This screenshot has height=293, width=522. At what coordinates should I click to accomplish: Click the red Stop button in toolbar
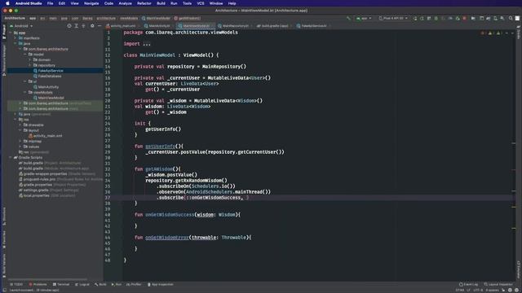tap(464, 18)
